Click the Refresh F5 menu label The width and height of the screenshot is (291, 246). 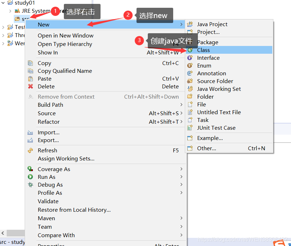[x=47, y=150]
